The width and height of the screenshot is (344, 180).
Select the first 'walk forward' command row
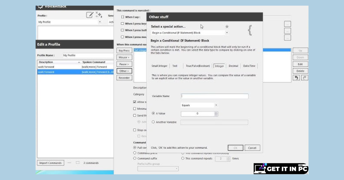pyautogui.click(x=75, y=67)
